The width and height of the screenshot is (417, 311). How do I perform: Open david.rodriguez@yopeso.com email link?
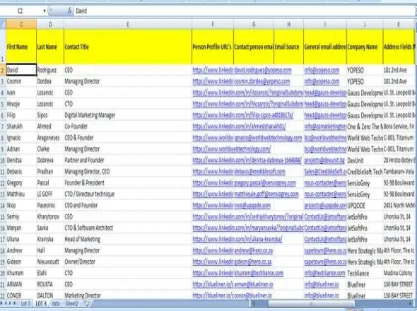(x=263, y=70)
